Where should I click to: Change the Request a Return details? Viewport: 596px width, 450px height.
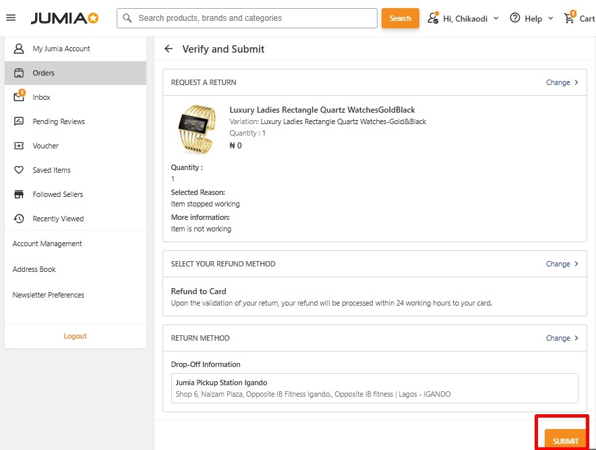pyautogui.click(x=562, y=82)
